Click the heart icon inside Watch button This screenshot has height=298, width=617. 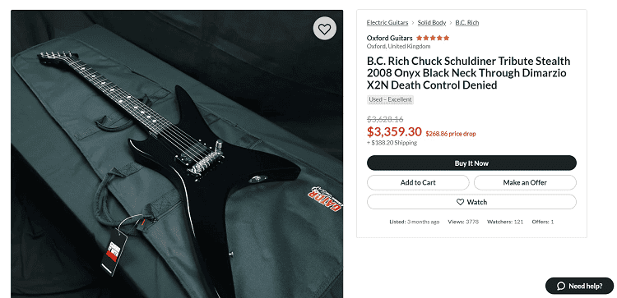pyautogui.click(x=460, y=202)
